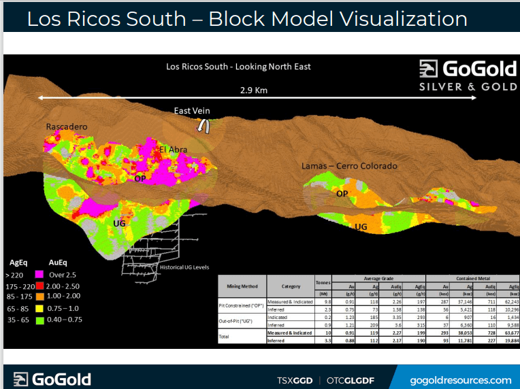Click the 'OP' label in the El Abra pit

140,179
